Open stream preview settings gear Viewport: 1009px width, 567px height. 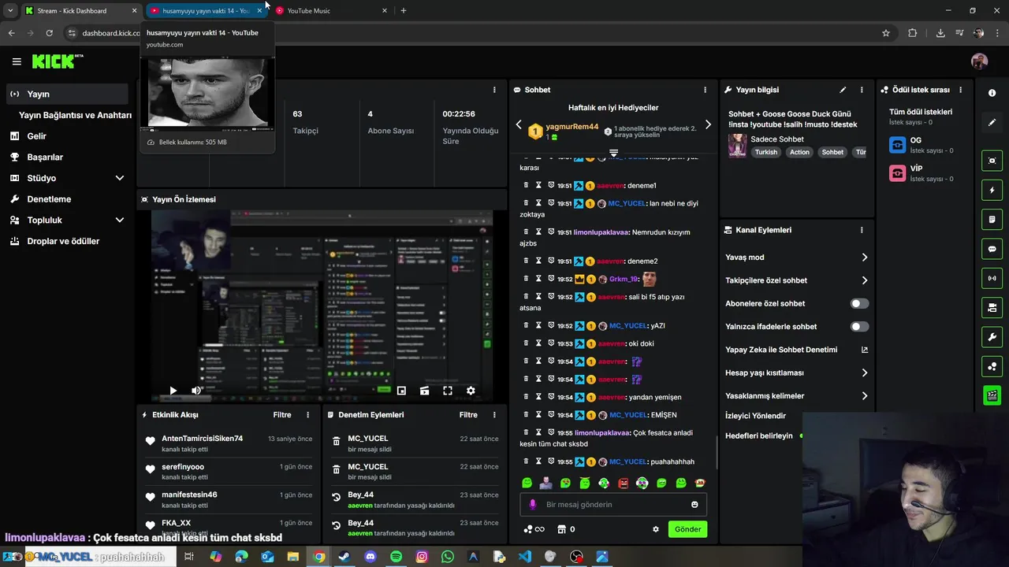tap(471, 391)
